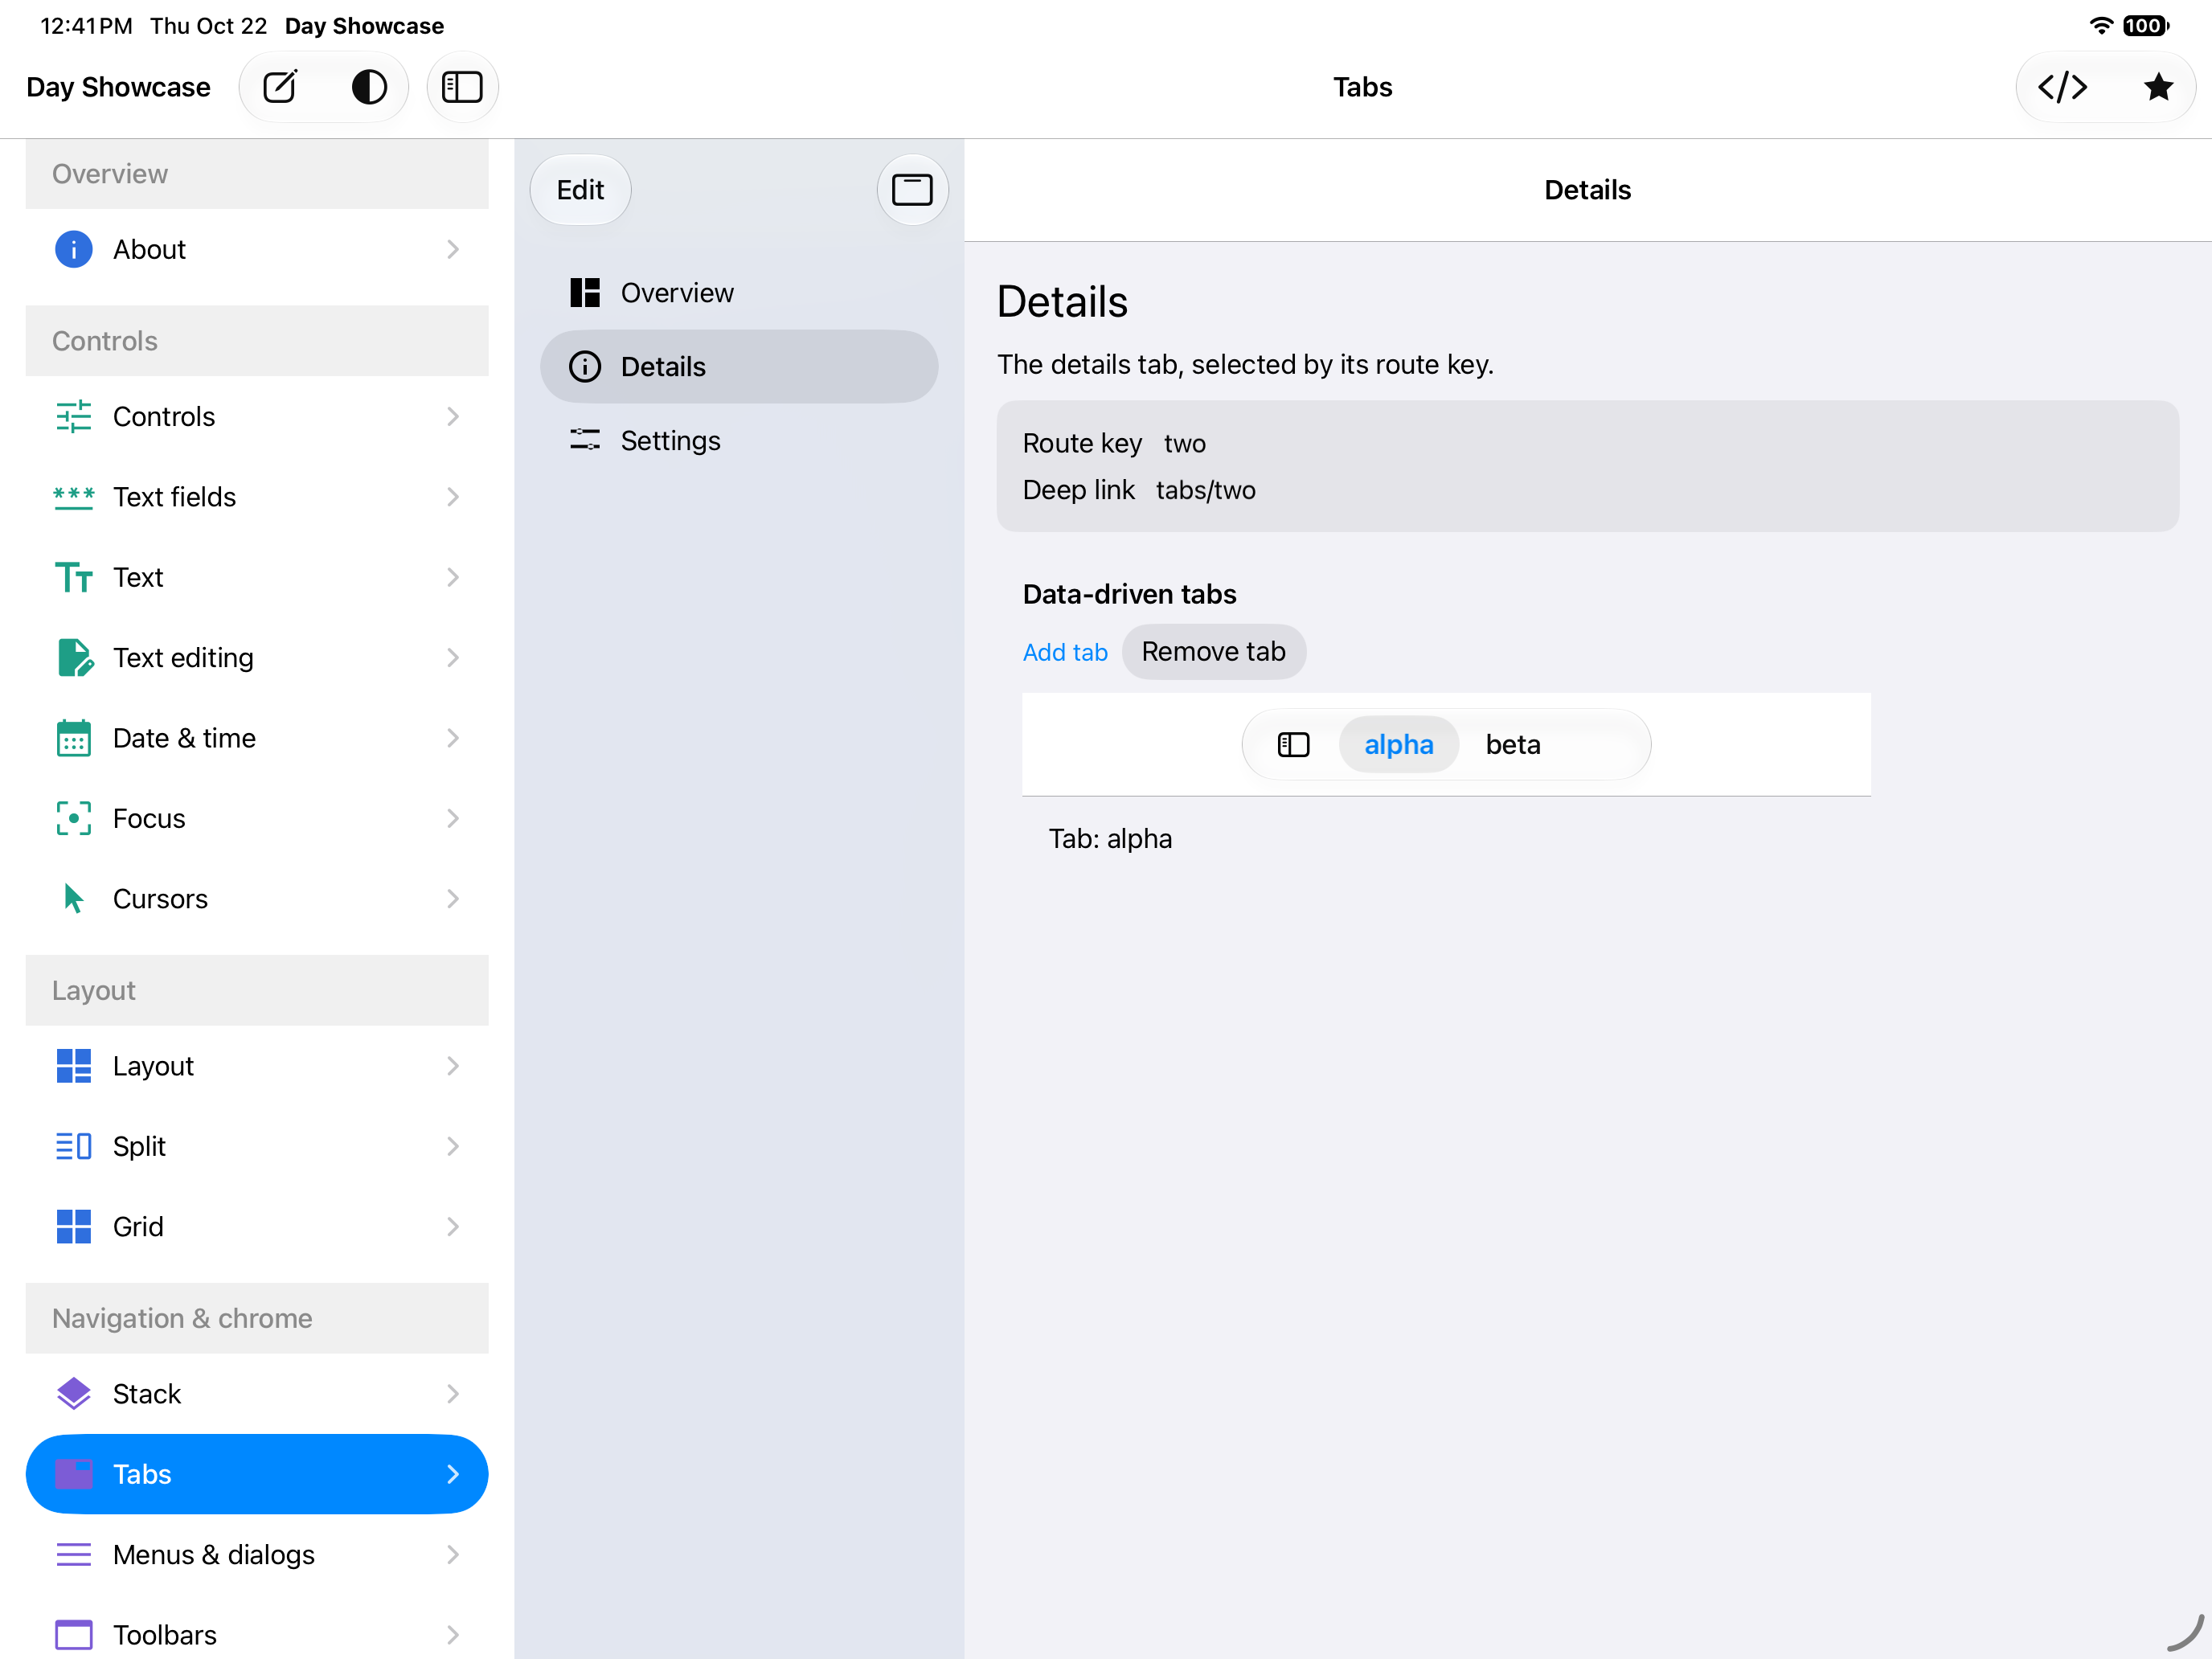Tap the window-style icon next to Edit
The height and width of the screenshot is (1659, 2212).
tap(912, 190)
